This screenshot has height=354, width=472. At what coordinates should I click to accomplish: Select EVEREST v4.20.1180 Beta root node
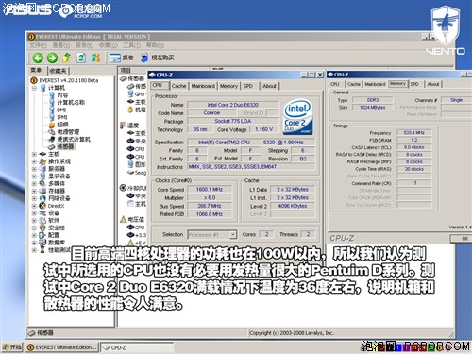(x=65, y=80)
